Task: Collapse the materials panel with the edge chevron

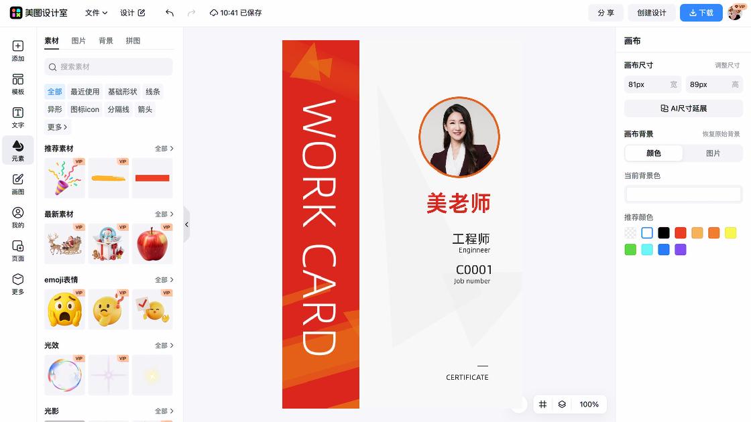Action: 186,224
